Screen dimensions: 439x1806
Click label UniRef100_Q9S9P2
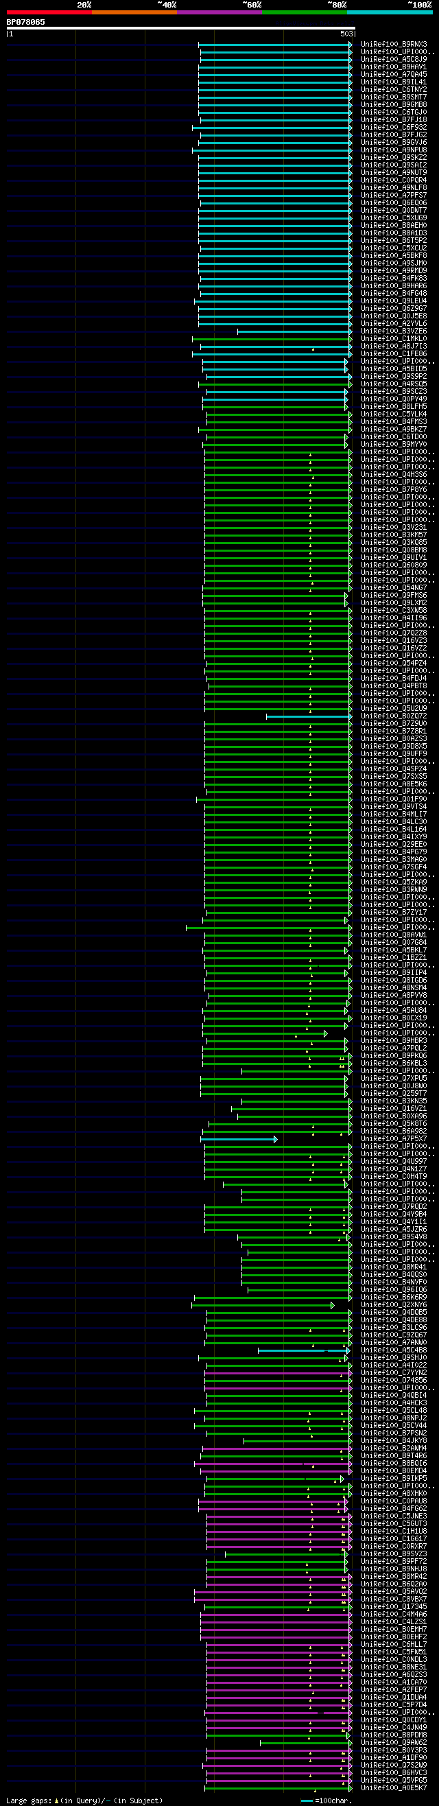click(394, 377)
